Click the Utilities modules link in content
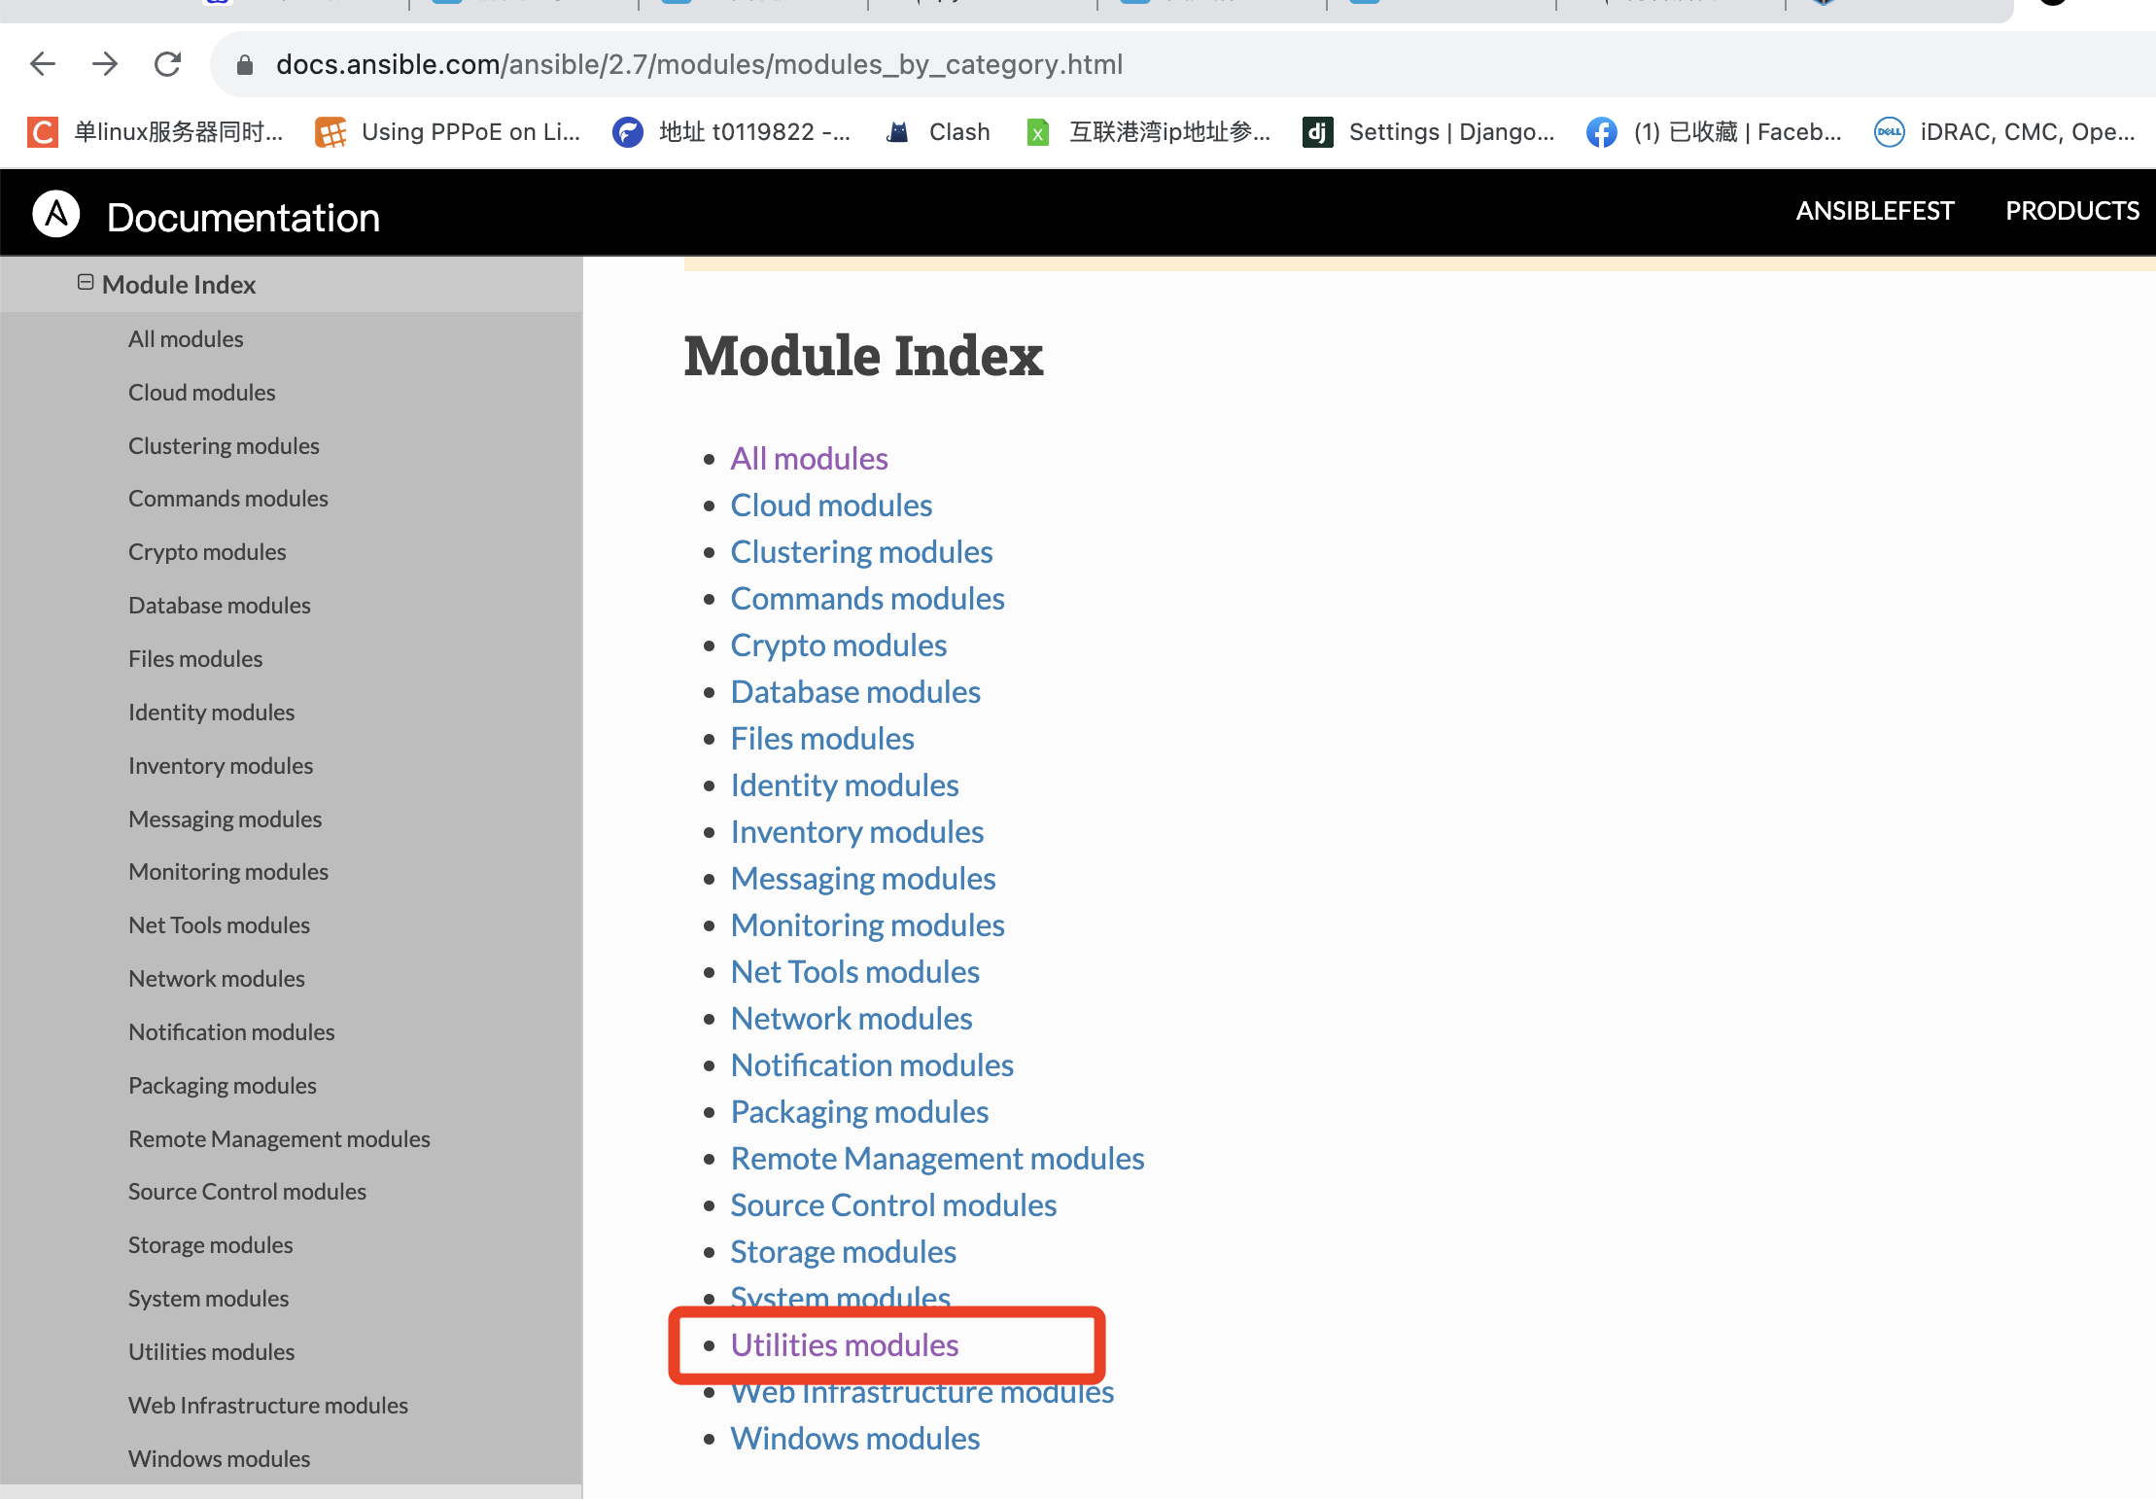2156x1499 pixels. (844, 1345)
